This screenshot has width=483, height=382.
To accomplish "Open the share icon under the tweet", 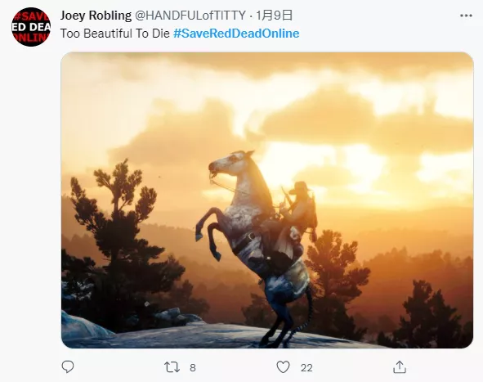I will tap(400, 367).
